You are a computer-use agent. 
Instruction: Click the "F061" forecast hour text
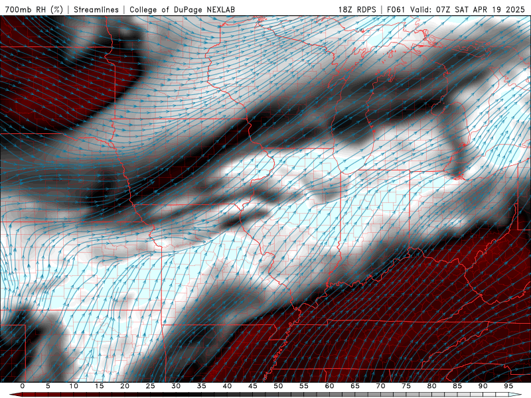(x=396, y=10)
